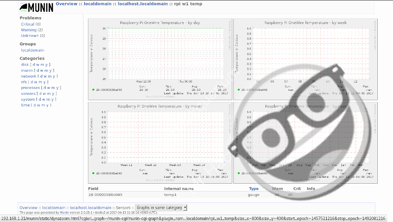Open the sensors category link

pos(28,93)
